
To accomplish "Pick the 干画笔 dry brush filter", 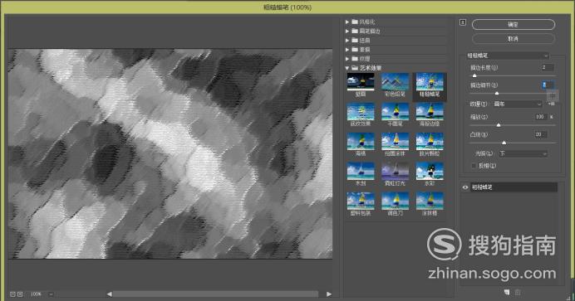I will click(395, 112).
